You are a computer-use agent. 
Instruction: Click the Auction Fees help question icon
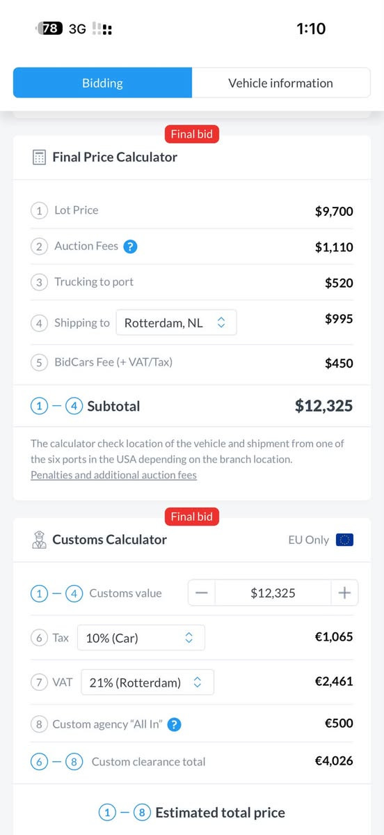(130, 247)
